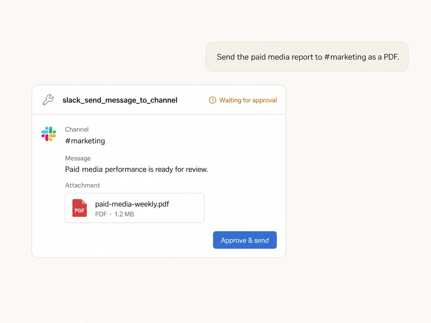Click the 'PDF · 1.2 MB' file size text
This screenshot has width=431, height=323.
115,214
